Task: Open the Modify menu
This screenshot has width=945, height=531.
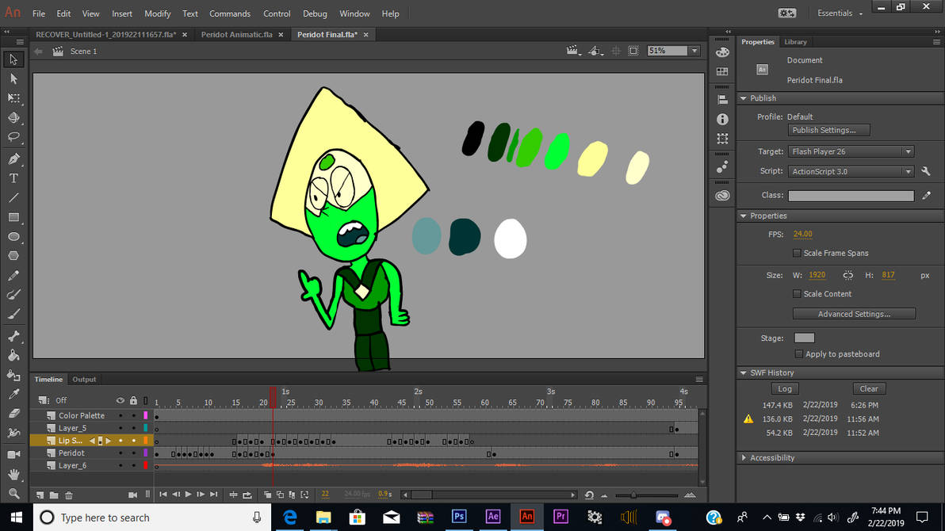Action: point(158,13)
